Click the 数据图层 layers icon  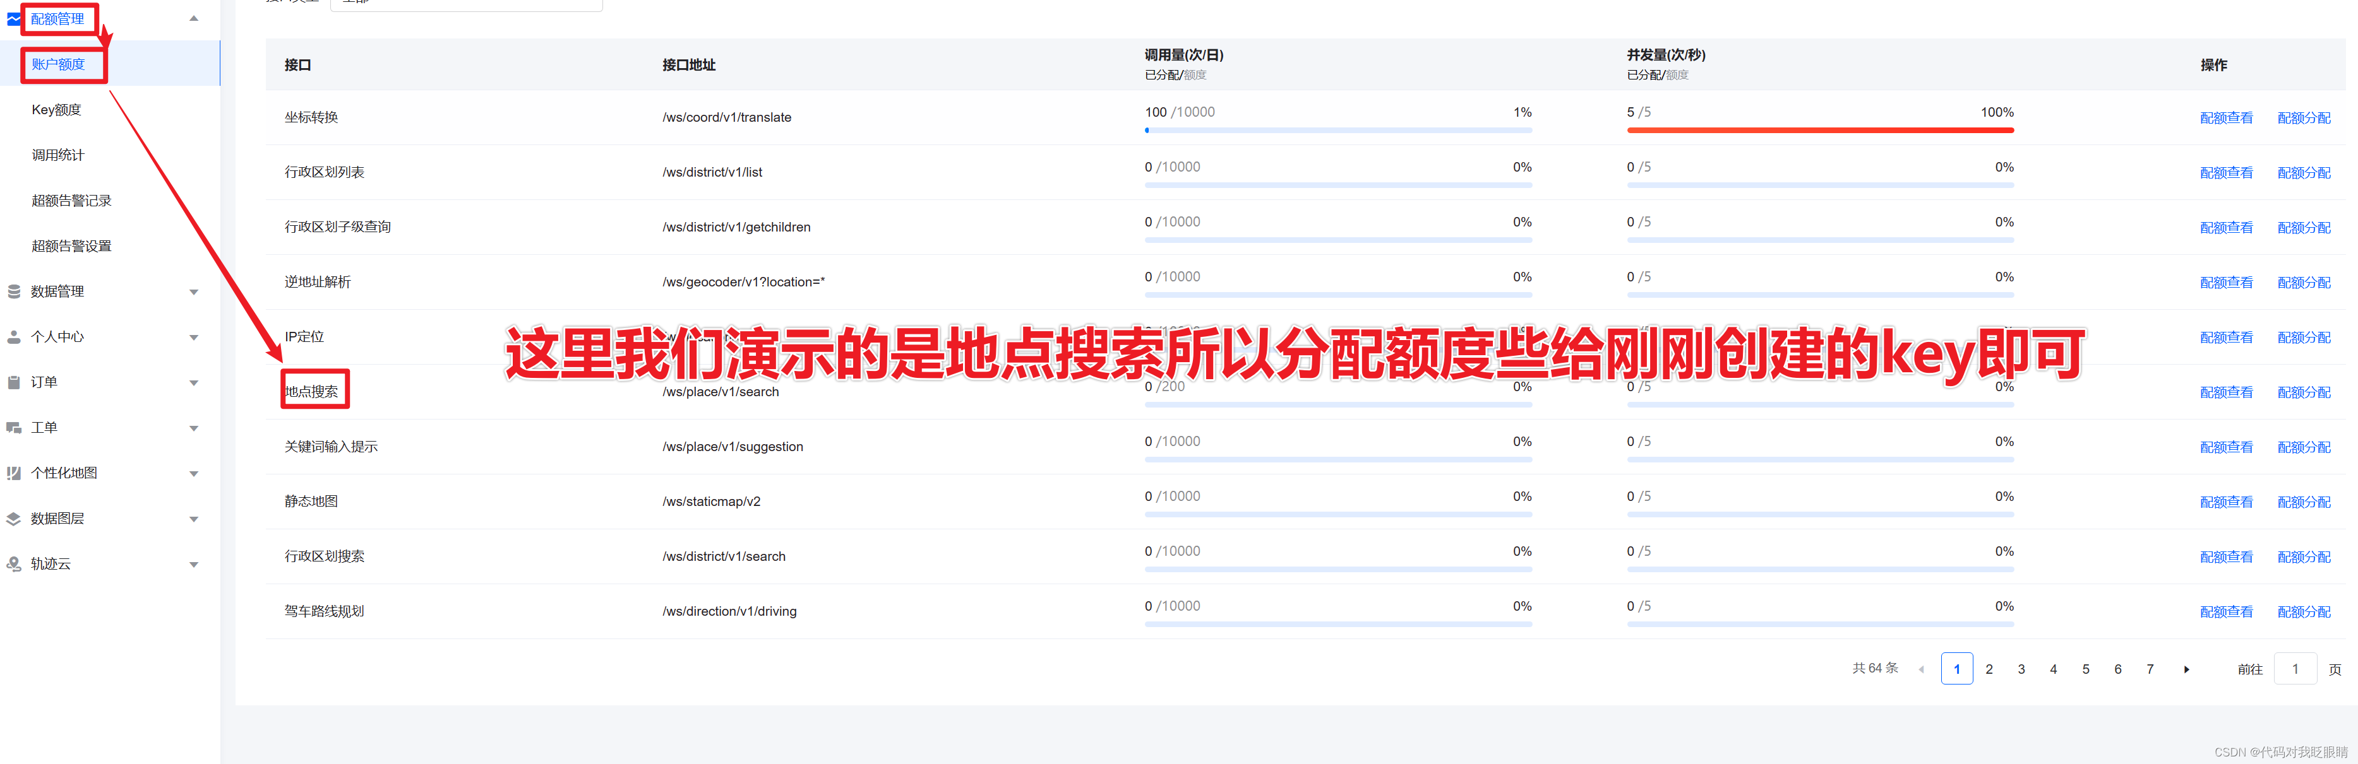pyautogui.click(x=14, y=519)
